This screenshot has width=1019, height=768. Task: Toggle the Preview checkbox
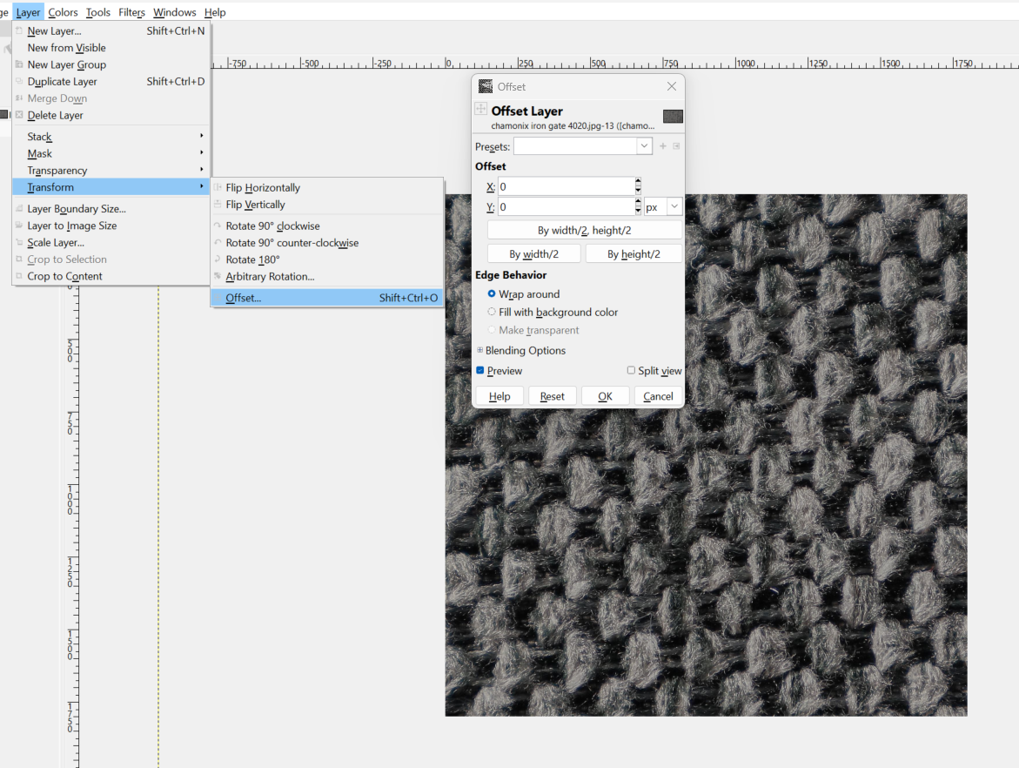click(480, 371)
